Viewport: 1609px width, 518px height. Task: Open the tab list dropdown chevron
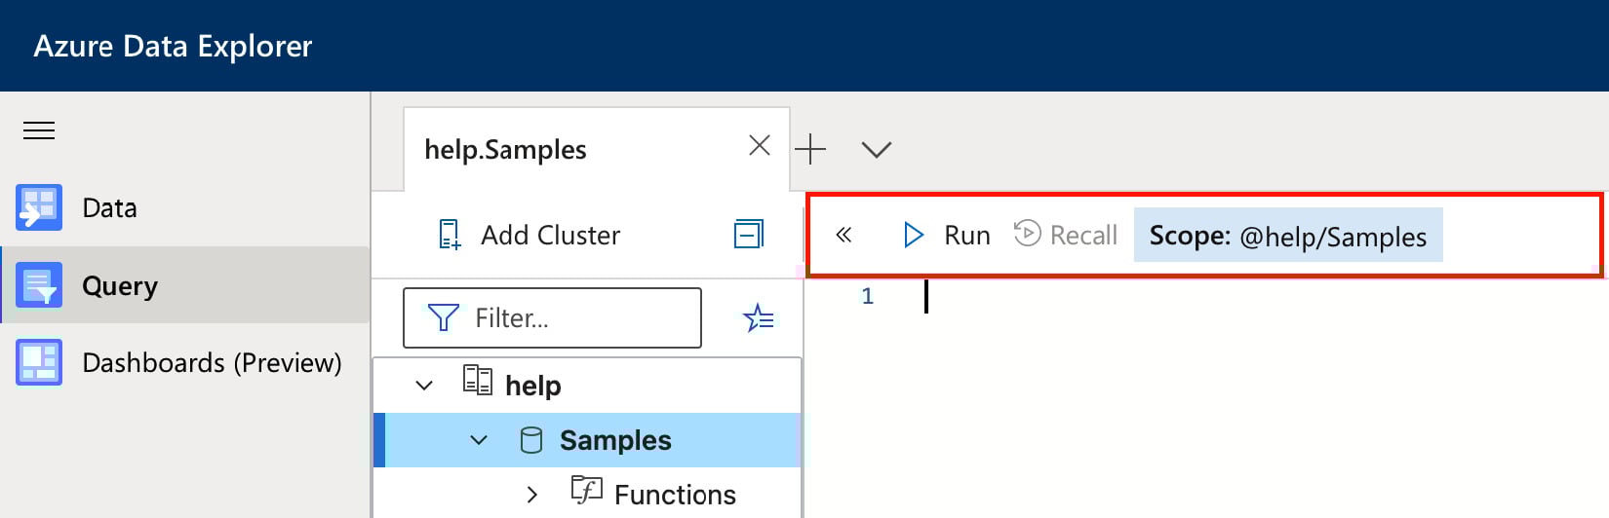[877, 149]
